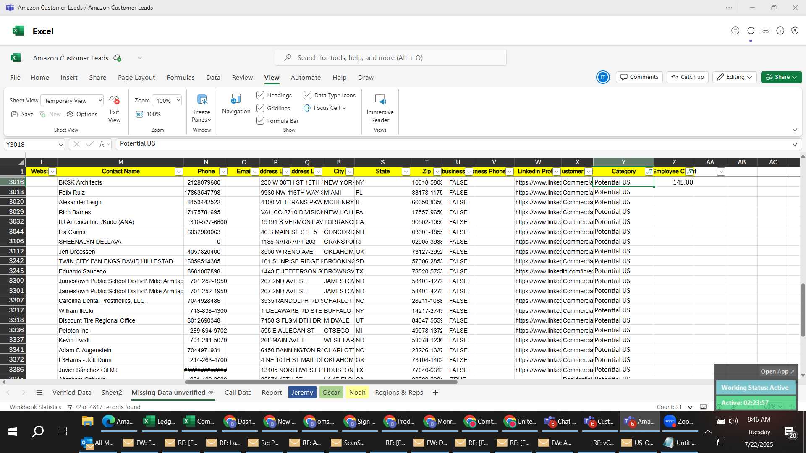Launch Immersive Reader
Viewport: 806px width, 453px height.
(x=380, y=99)
